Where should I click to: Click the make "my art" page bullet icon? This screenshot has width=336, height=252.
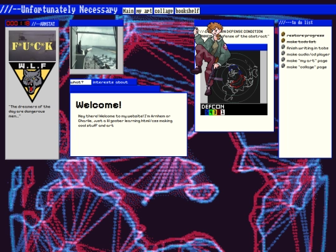point(283,59)
